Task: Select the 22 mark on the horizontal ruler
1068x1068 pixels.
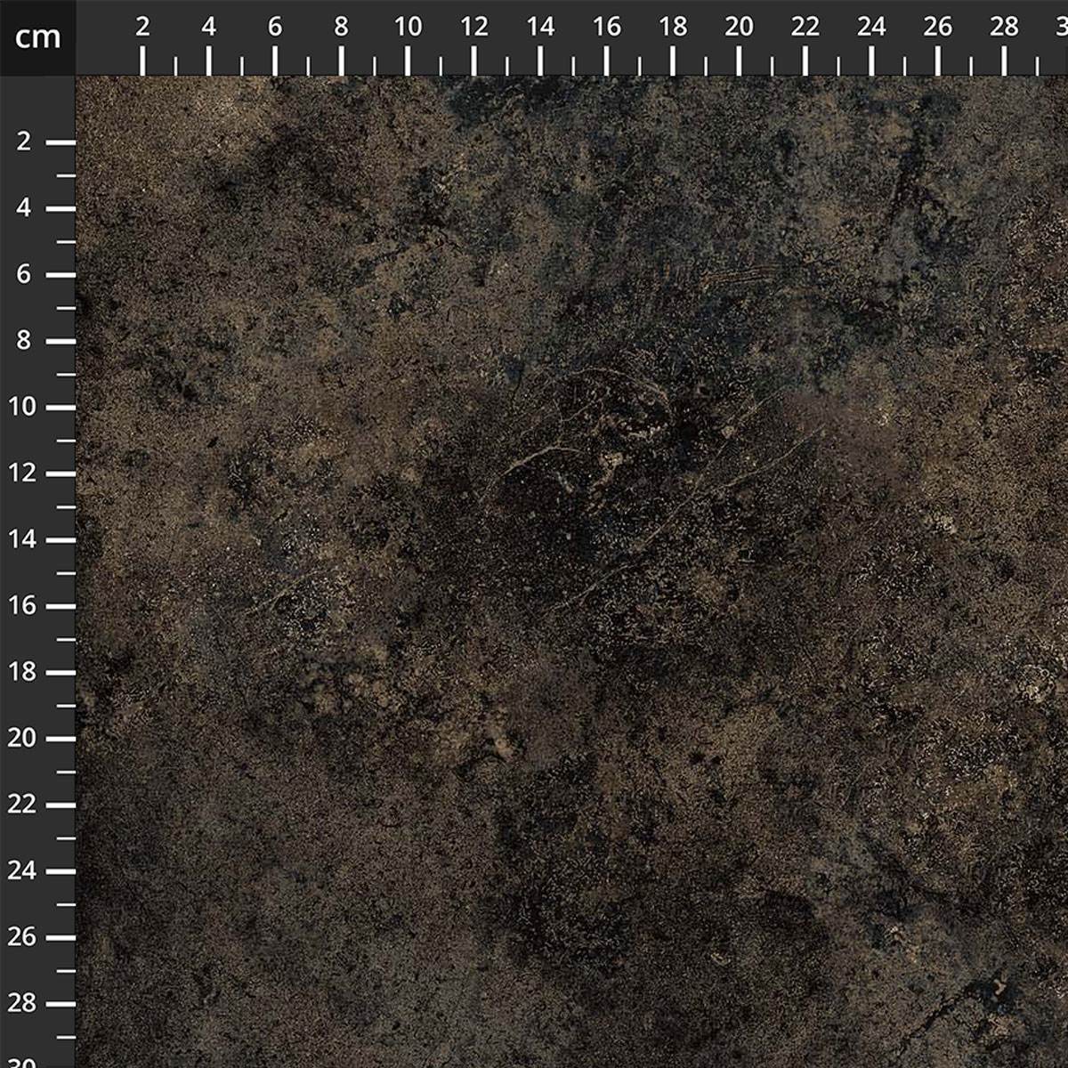Action: 805,28
